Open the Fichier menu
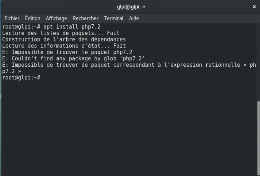 (12, 18)
